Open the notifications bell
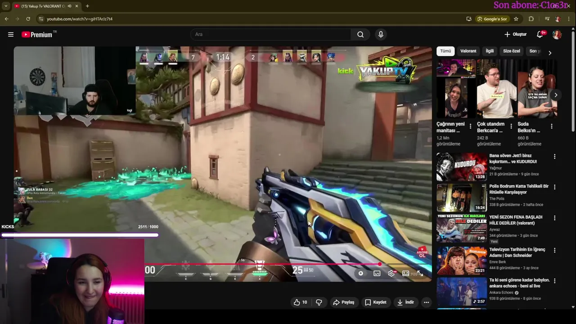Screen dimensions: 576x324 click(540, 34)
